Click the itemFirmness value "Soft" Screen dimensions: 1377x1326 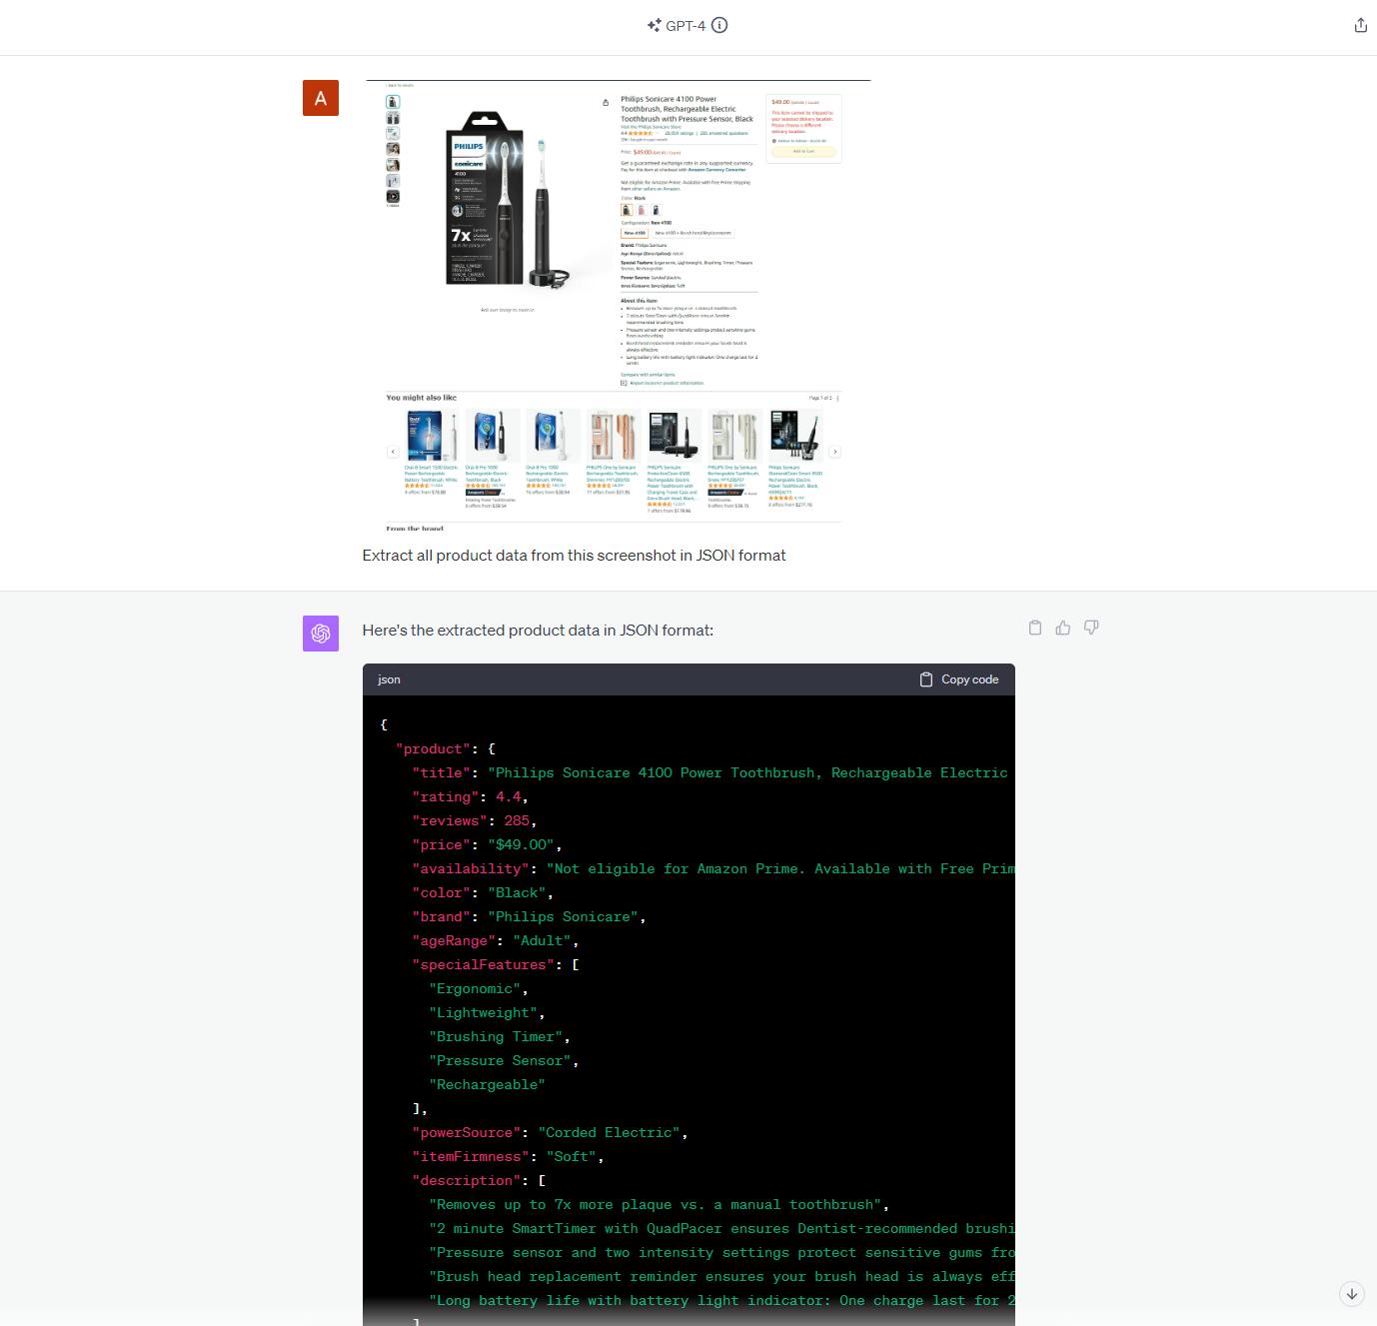(x=572, y=1157)
